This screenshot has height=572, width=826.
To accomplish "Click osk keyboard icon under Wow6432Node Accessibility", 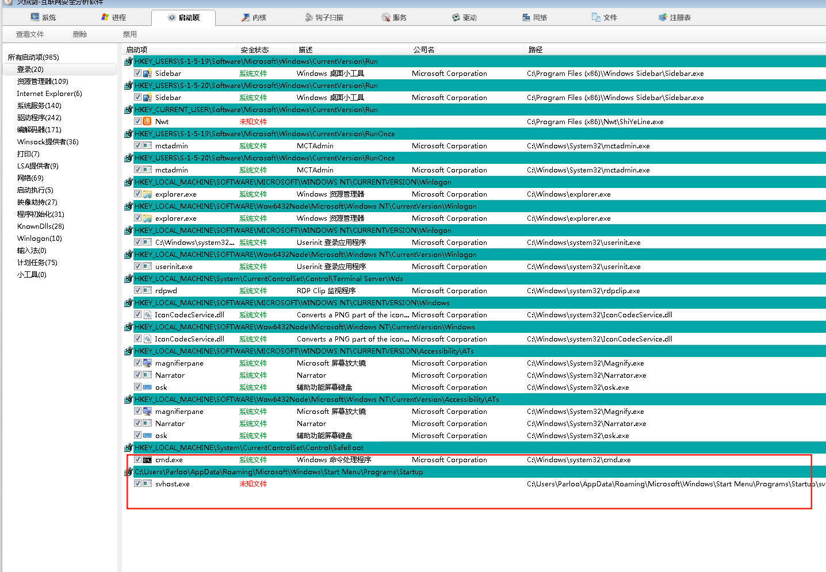I will [x=147, y=435].
